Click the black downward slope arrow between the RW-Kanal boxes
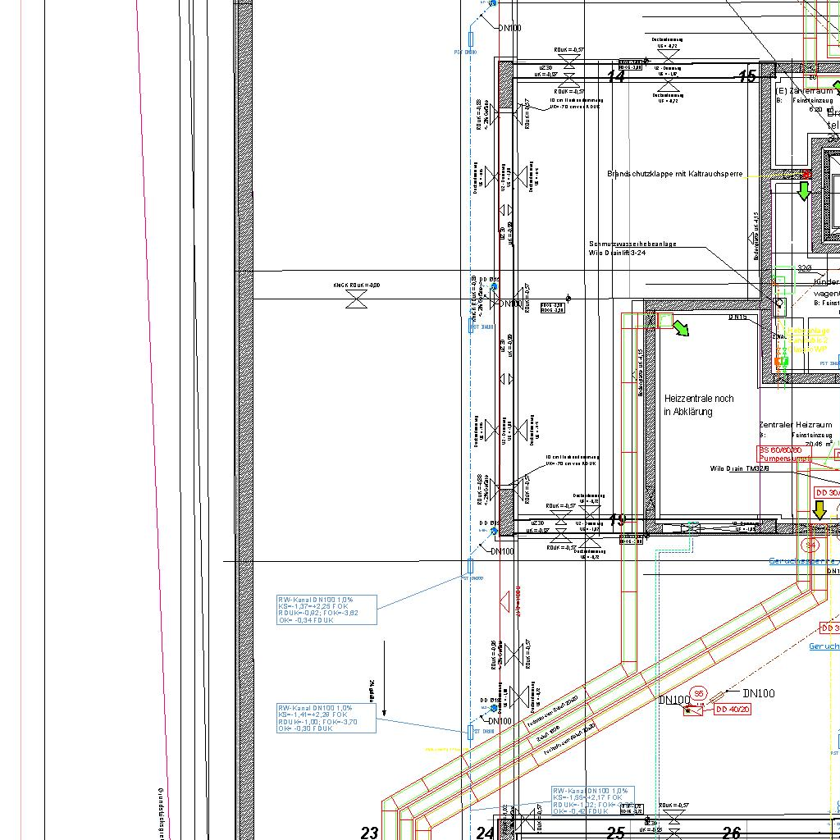 [x=384, y=678]
